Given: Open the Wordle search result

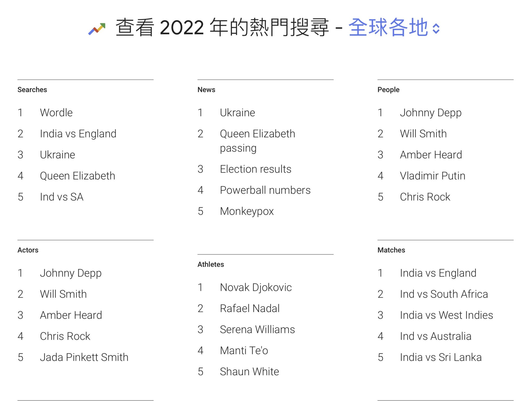Looking at the screenshot, I should click(x=56, y=113).
